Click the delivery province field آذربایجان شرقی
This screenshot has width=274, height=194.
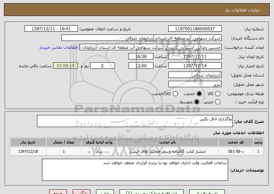195,75
